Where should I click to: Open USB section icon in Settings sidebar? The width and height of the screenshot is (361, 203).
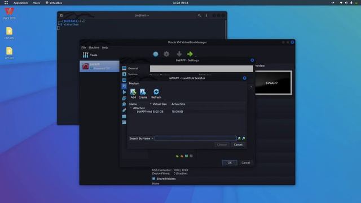[x=124, y=111]
